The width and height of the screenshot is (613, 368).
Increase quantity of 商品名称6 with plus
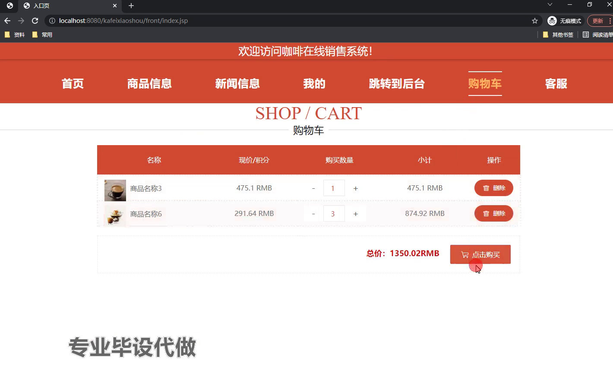click(x=356, y=214)
